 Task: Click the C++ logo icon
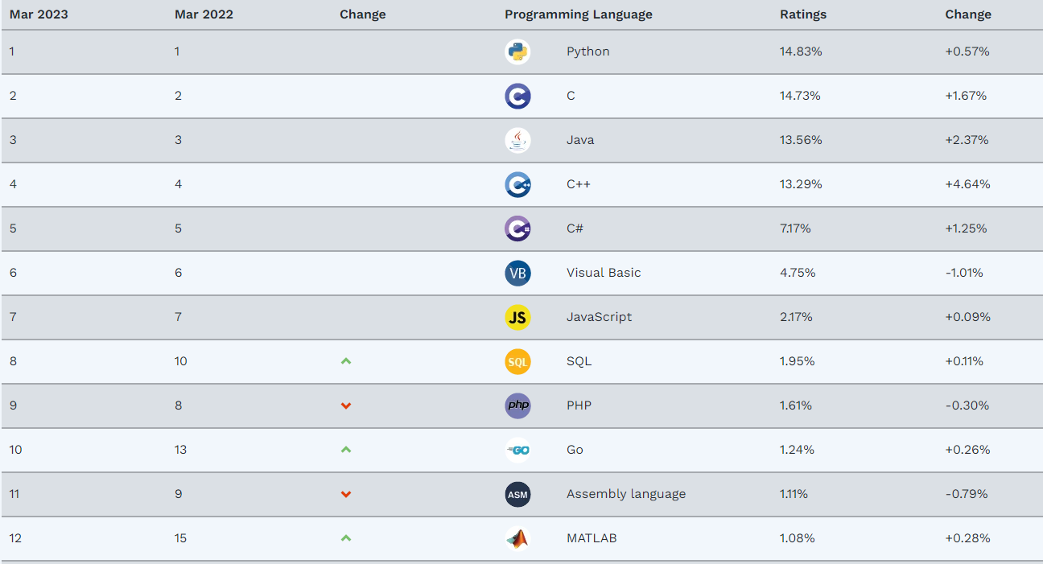point(517,184)
